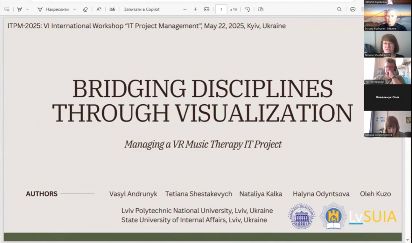Rotate the PDF page
The image size is (412, 243).
point(247,9)
